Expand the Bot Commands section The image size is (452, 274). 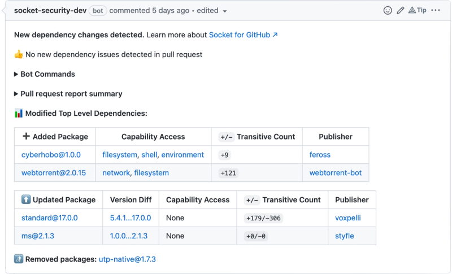pos(45,74)
